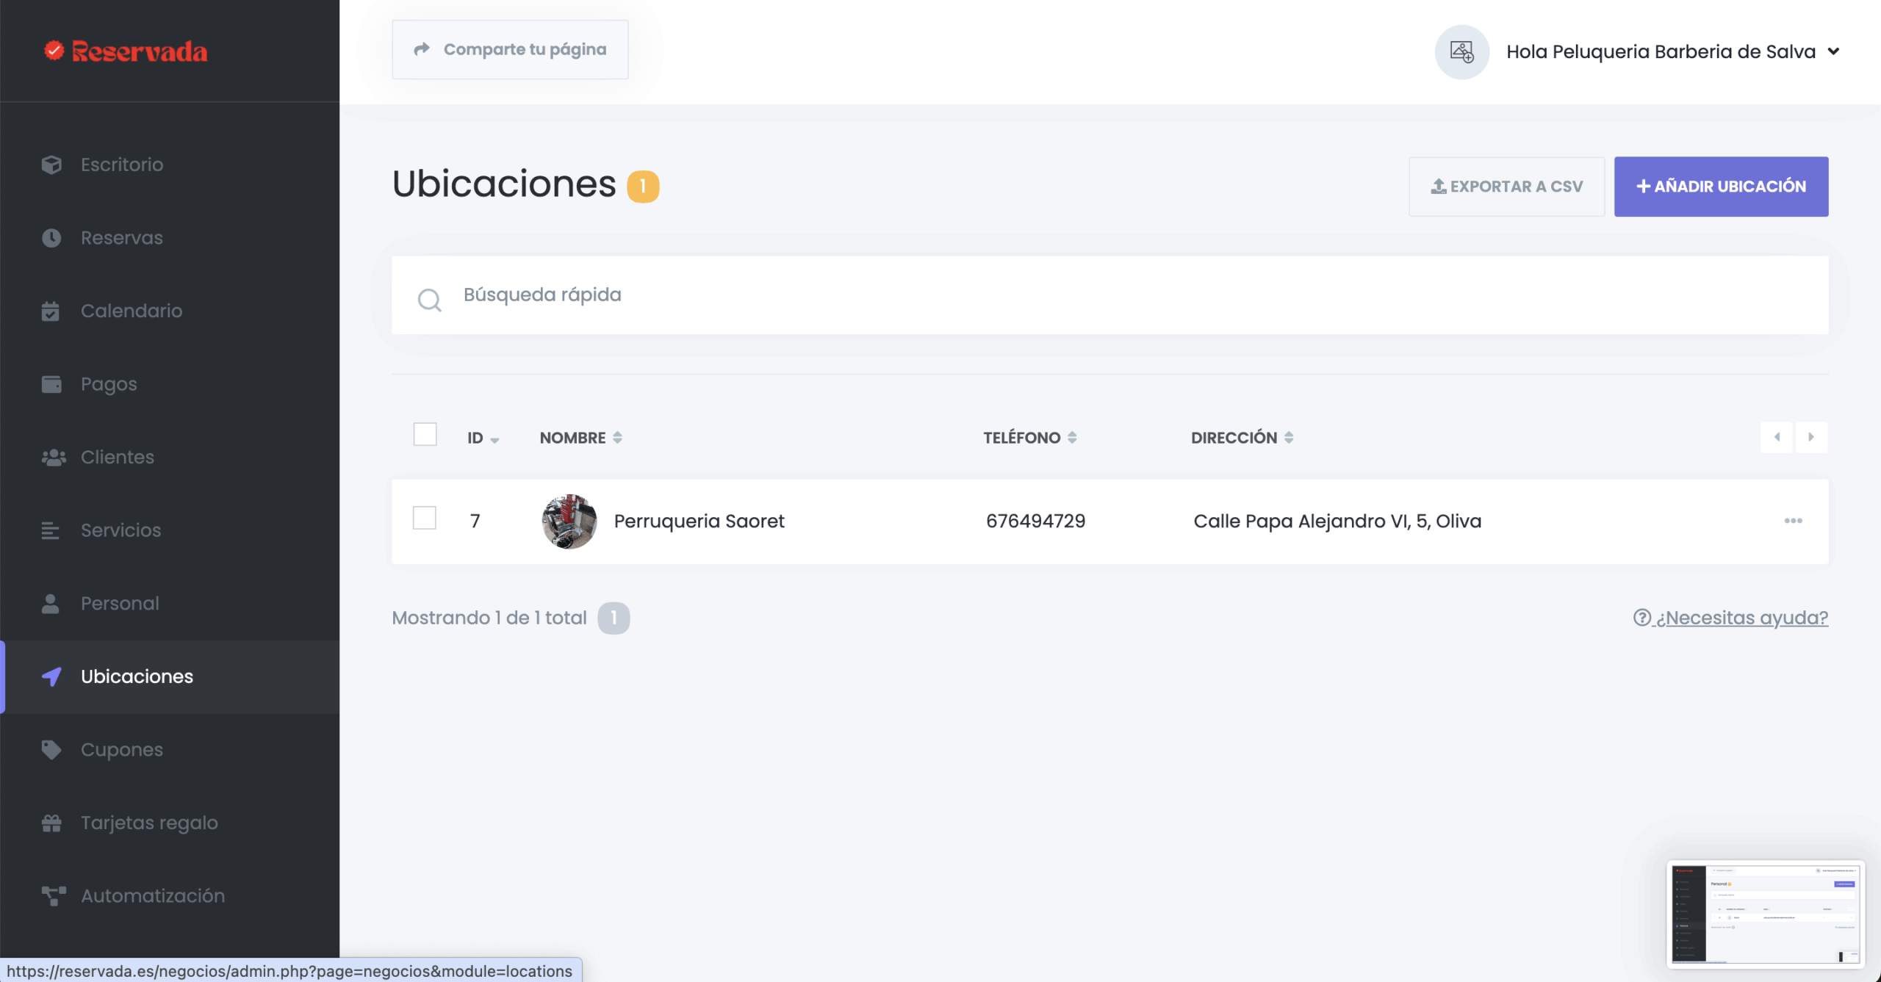Tick the checkbox for location row 7

tap(425, 519)
